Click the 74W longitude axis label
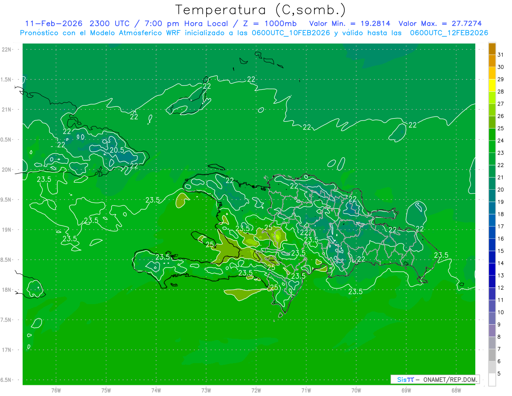The image size is (512, 396). tap(156, 390)
